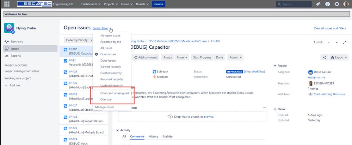Open the app switcher grid icon
The image size is (352, 145).
[x=7, y=4]
